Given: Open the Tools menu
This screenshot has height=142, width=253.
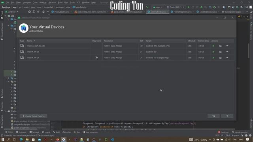Looking at the screenshot, I should (x=72, y=2).
